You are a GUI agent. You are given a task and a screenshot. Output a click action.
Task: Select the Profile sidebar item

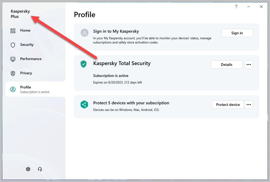pos(35,89)
